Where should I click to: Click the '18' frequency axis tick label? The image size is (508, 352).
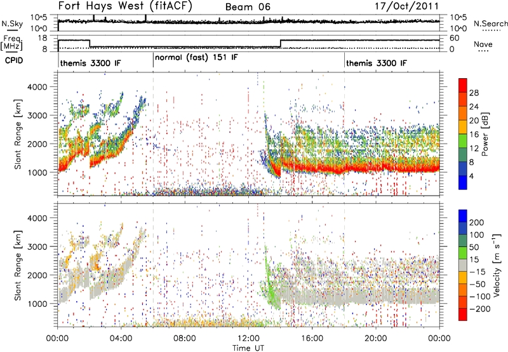tap(43, 38)
